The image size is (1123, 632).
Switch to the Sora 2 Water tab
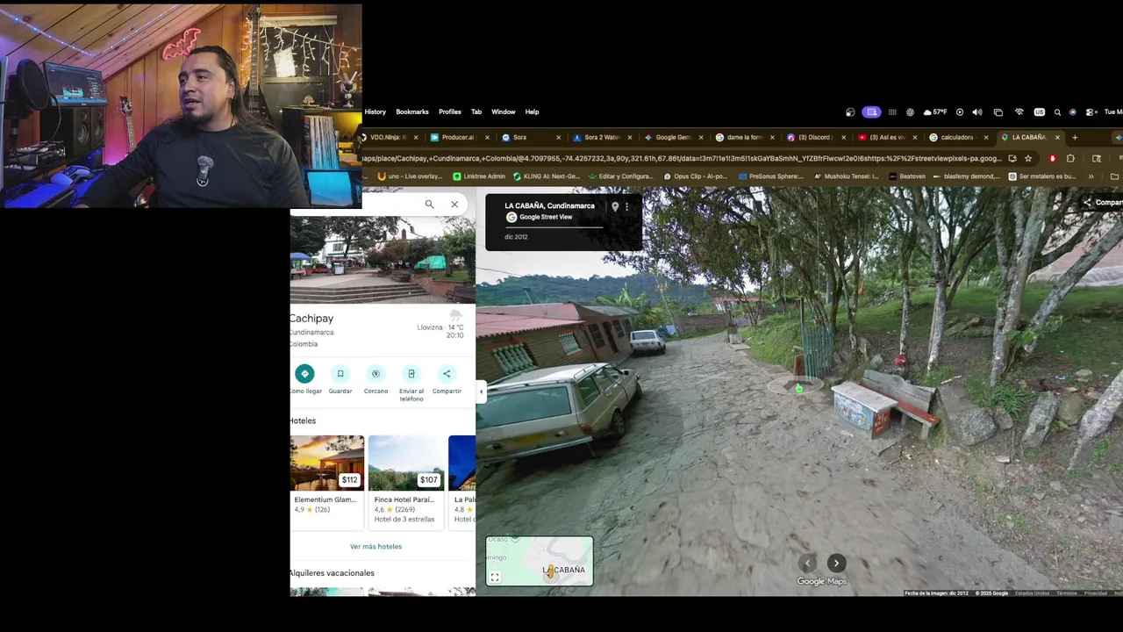tap(601, 138)
